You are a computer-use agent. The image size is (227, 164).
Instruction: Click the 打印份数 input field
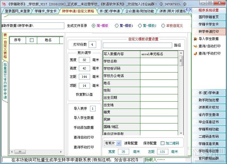92,44
